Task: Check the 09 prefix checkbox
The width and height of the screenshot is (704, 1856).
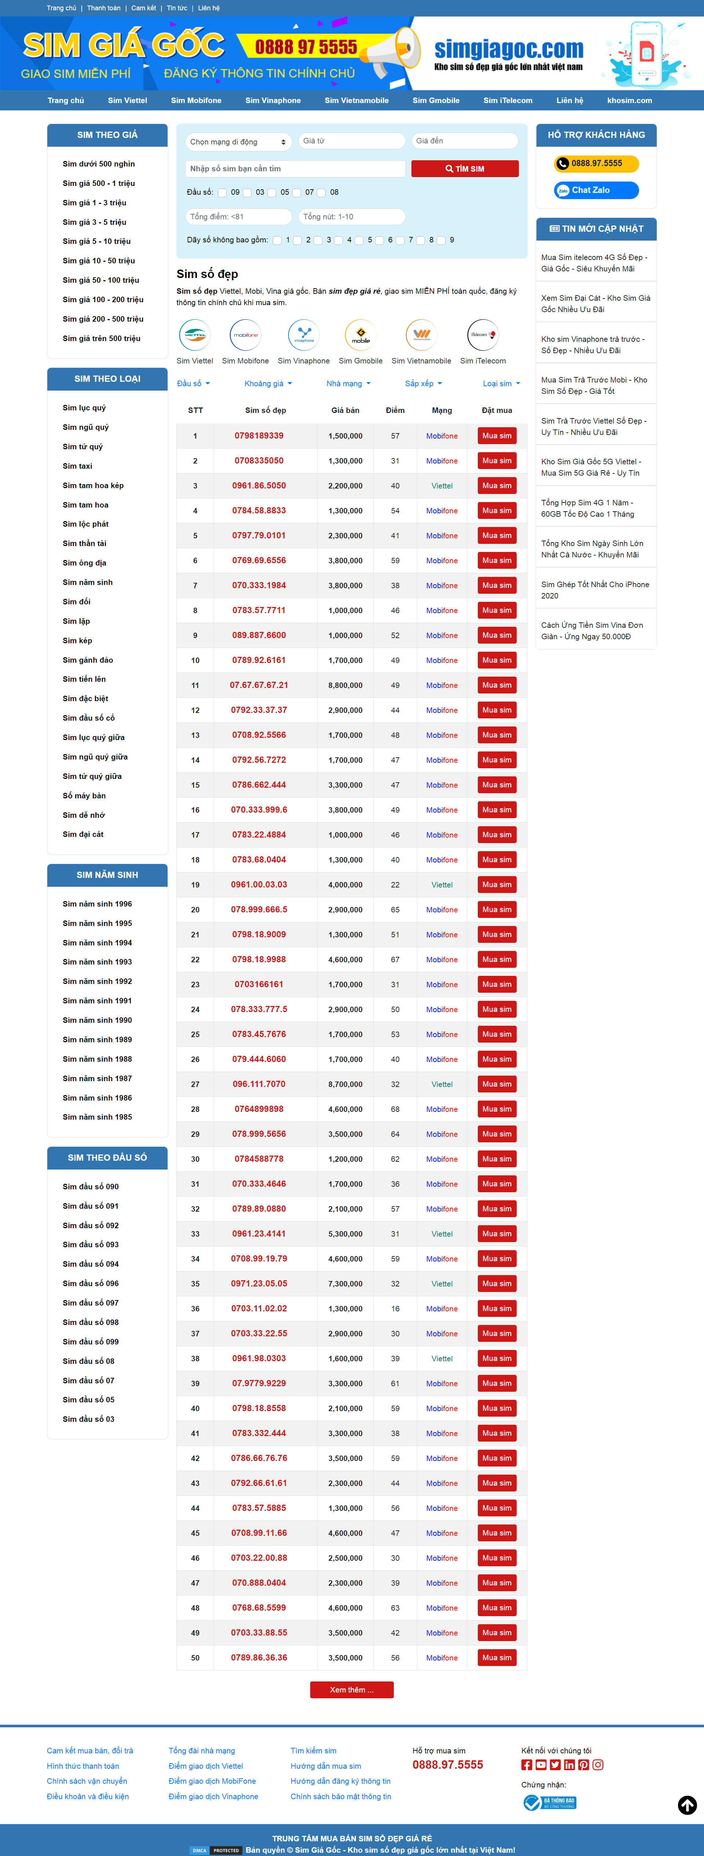Action: (223, 193)
